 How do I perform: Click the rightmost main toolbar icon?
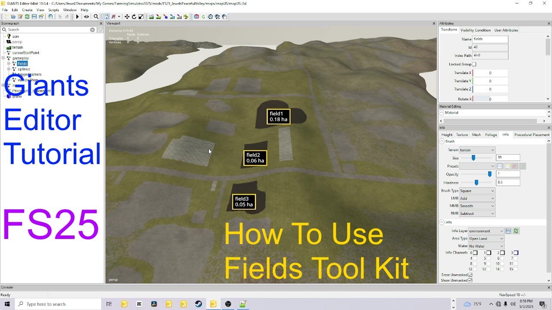pos(225,17)
